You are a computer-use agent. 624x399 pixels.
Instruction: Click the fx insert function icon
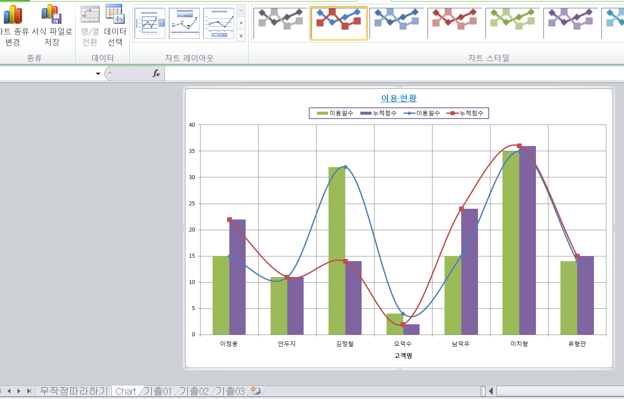[x=156, y=73]
